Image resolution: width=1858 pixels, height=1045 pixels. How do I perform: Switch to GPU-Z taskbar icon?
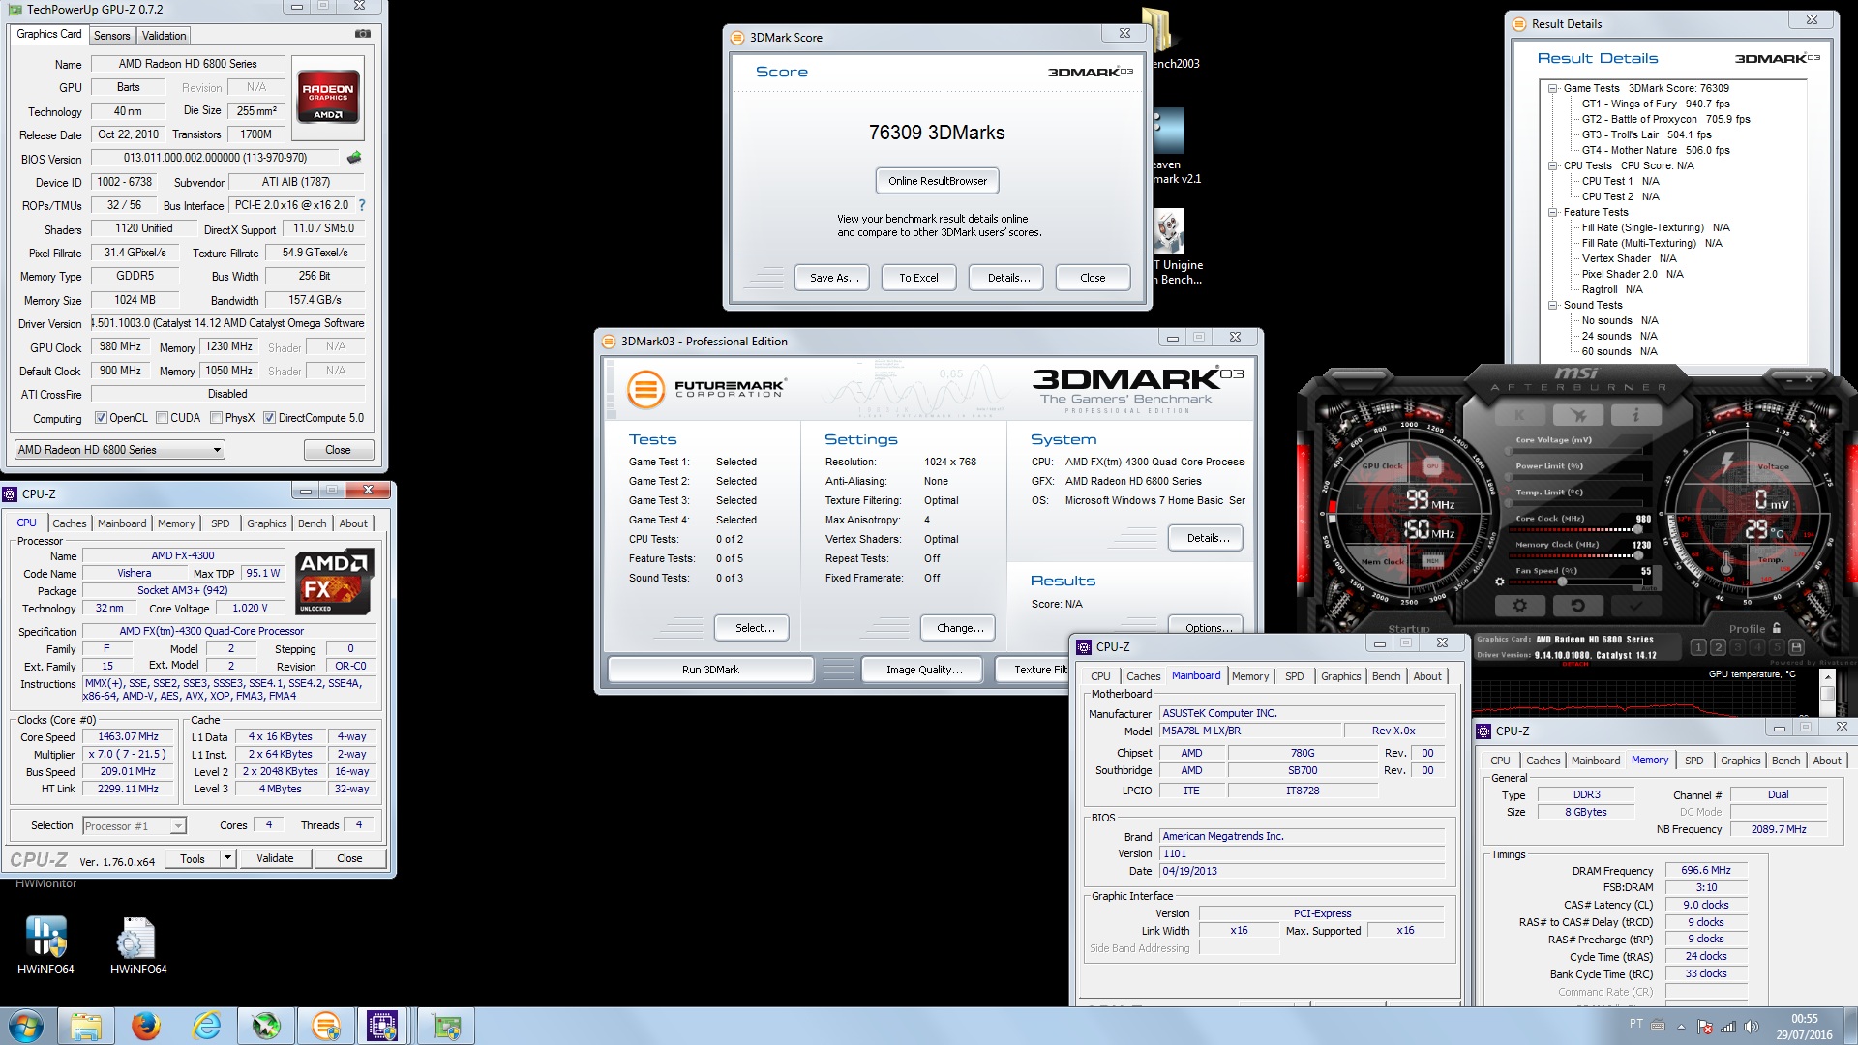click(x=446, y=1026)
